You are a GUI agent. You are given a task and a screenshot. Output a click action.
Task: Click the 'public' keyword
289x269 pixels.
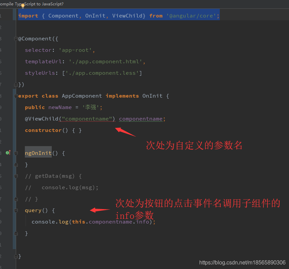click(x=35, y=107)
